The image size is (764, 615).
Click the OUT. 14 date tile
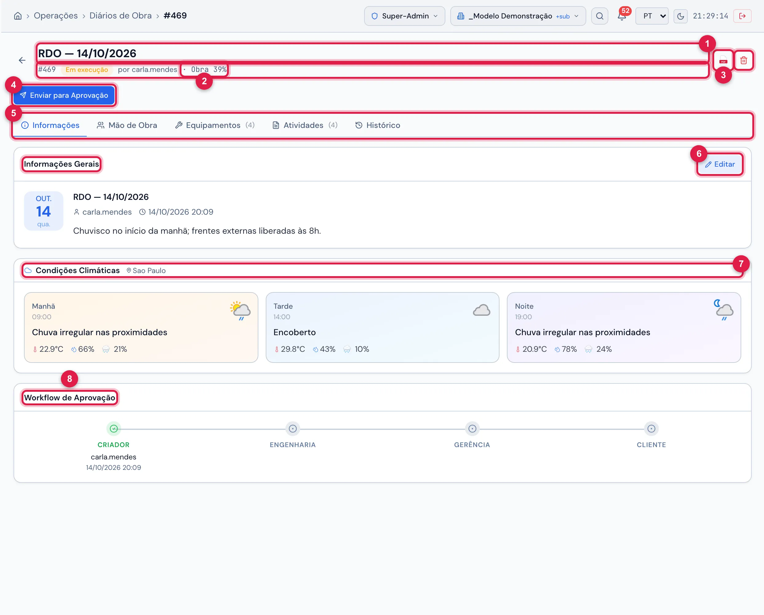44,211
